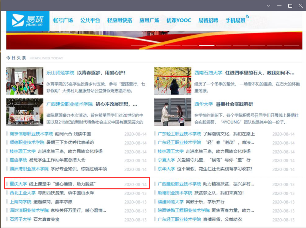Click the summary text 经历了一个冬季的蛰伏
Screen dimensions: 306x228
click(x=247, y=87)
